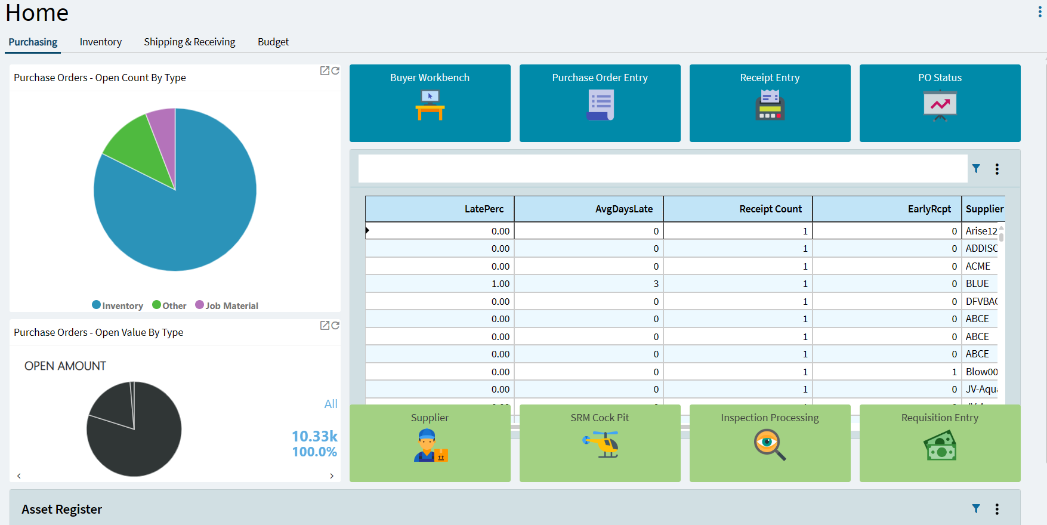Click the supplier grid filter icon

[976, 169]
